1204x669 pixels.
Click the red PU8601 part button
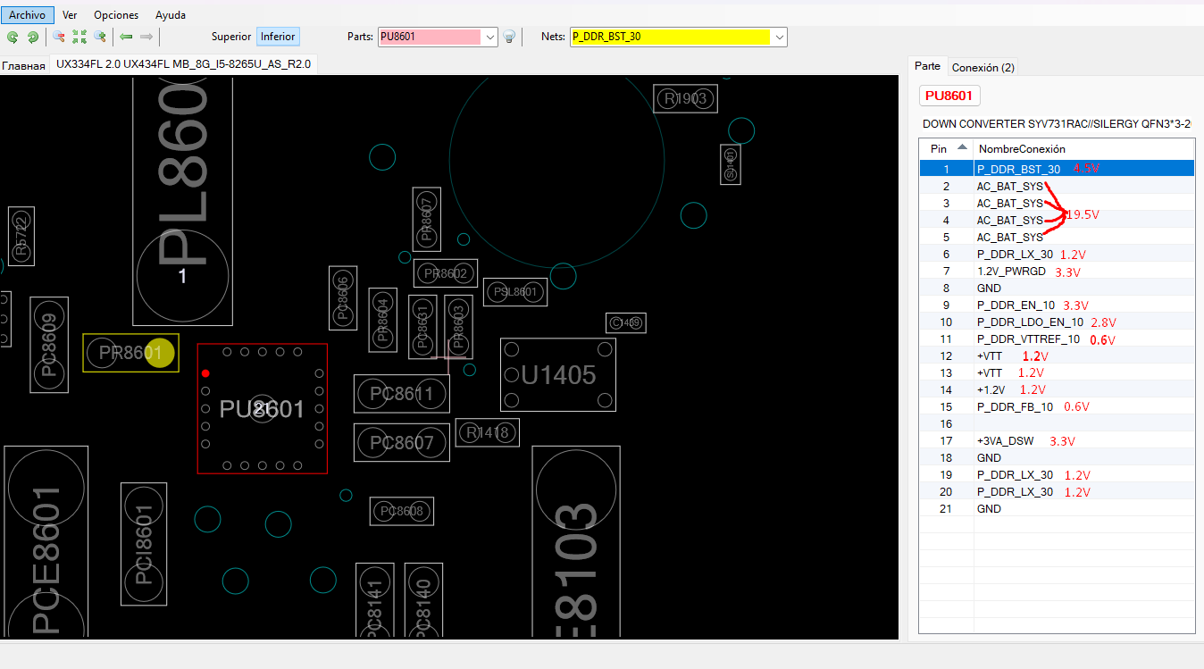tap(950, 96)
